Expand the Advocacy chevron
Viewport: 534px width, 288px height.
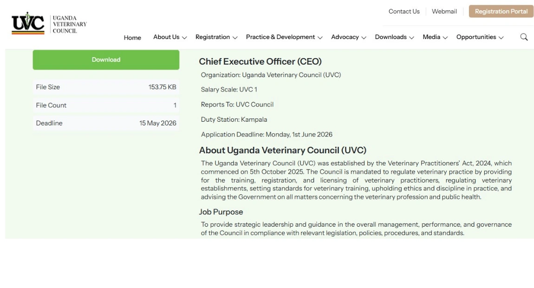click(x=364, y=38)
